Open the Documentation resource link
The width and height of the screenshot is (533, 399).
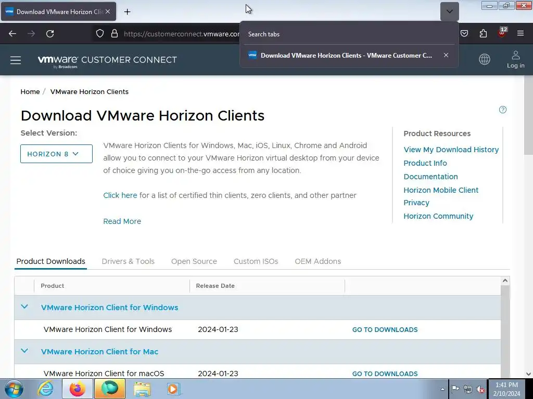tap(430, 177)
